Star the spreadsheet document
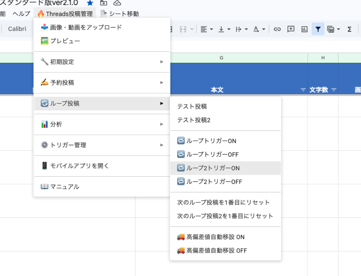361x276 pixels. coord(90,3)
